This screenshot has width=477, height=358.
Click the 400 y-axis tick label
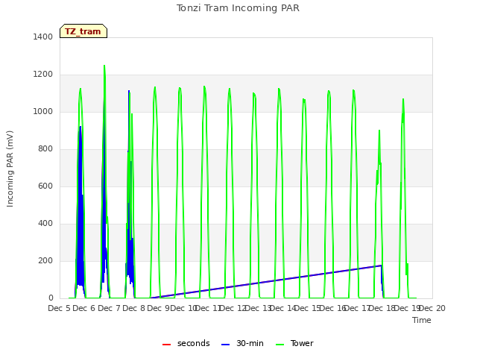[x=45, y=224]
